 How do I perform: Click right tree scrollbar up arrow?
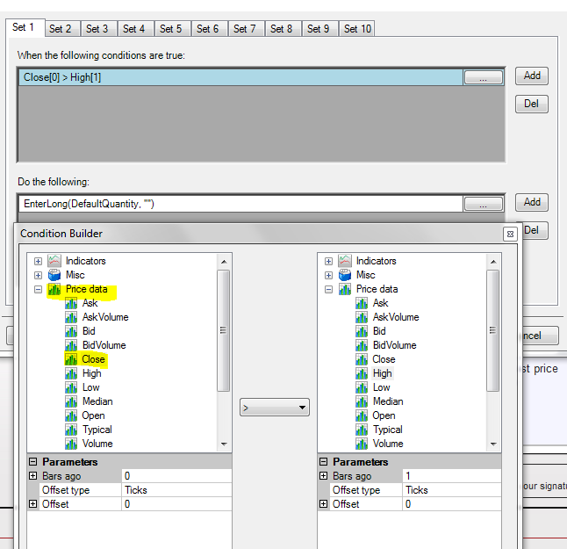493,261
